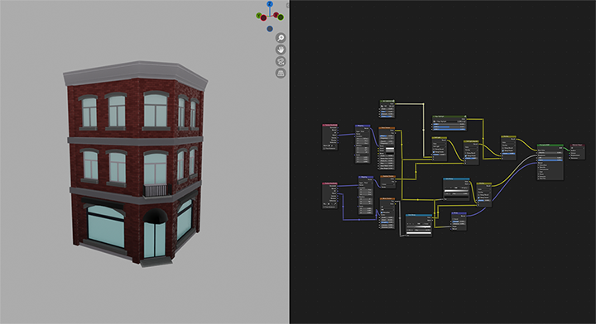Image resolution: width=596 pixels, height=324 pixels.
Task: Enable From Instancer on upper Texture Coordinate node
Action: pos(324,148)
